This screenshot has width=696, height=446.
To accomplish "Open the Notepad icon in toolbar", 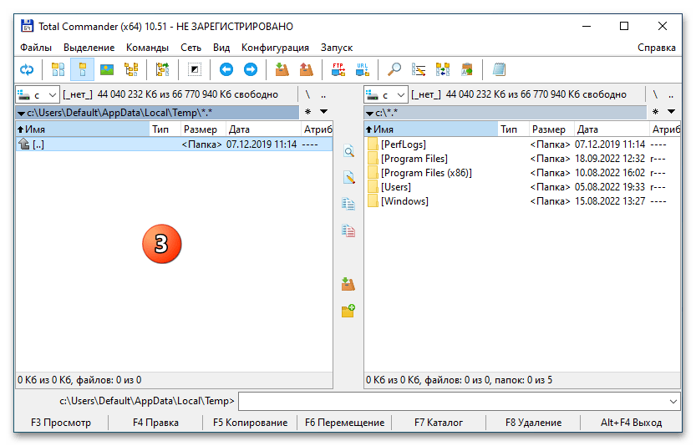I will point(500,69).
